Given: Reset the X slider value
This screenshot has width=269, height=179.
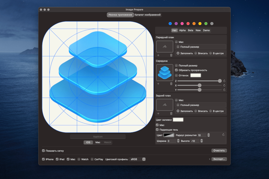Looking at the screenshot, I should click(224, 85).
